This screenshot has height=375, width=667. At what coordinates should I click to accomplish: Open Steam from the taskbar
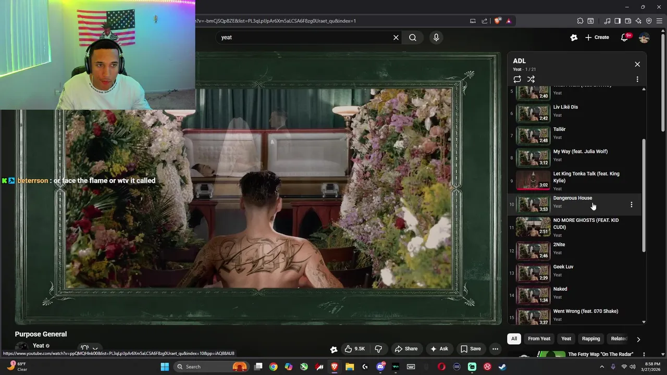point(502,367)
